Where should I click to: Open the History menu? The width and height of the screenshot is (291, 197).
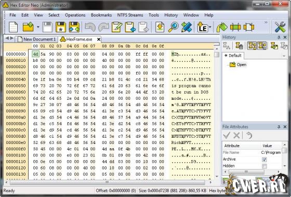pos(171,15)
